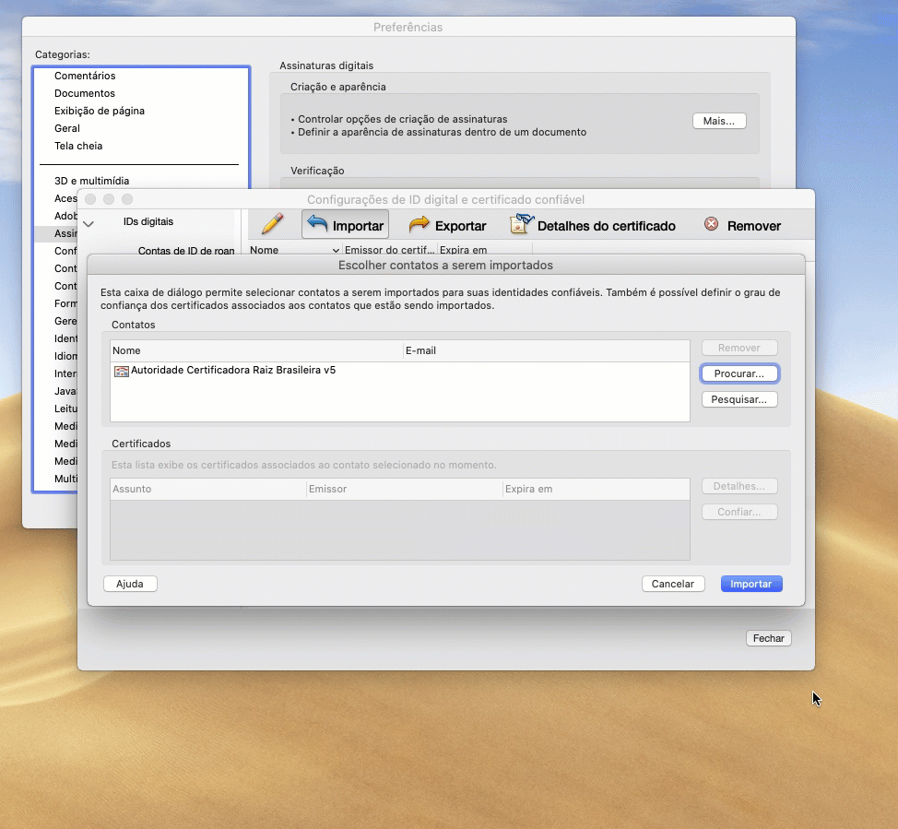Select IDs digitais tree item

pyautogui.click(x=148, y=221)
